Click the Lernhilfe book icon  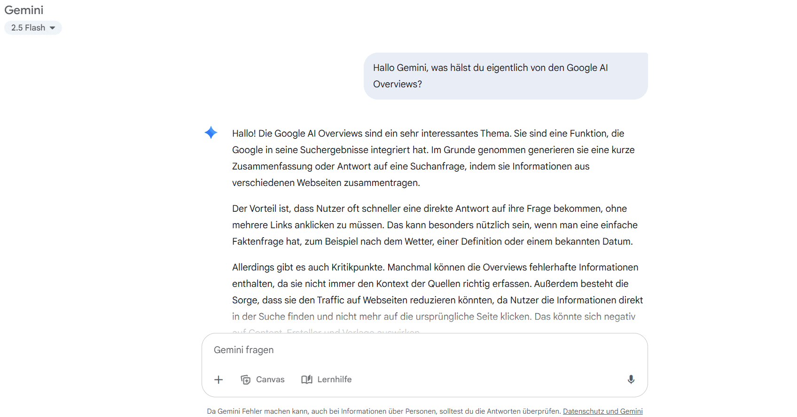click(x=307, y=379)
